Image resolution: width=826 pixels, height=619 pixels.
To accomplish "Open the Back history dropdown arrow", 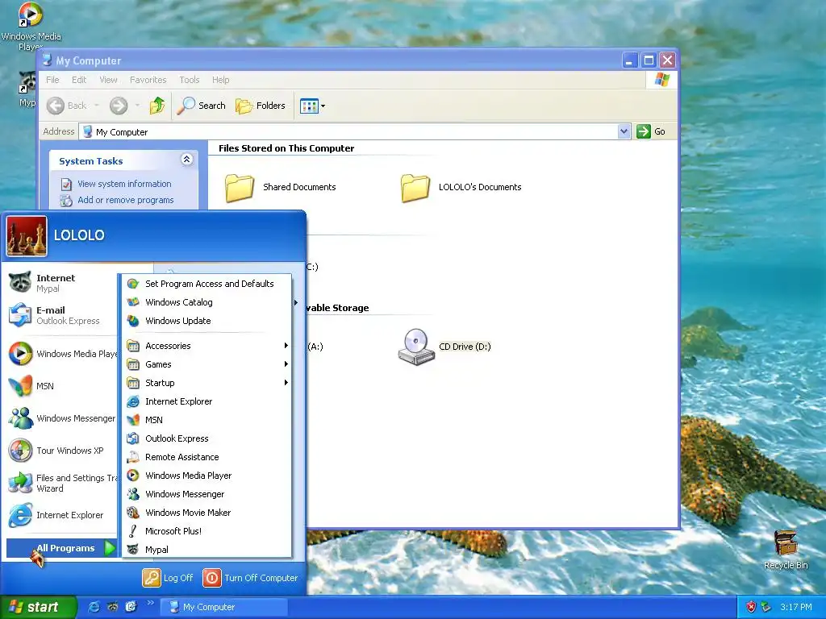I will click(x=97, y=106).
